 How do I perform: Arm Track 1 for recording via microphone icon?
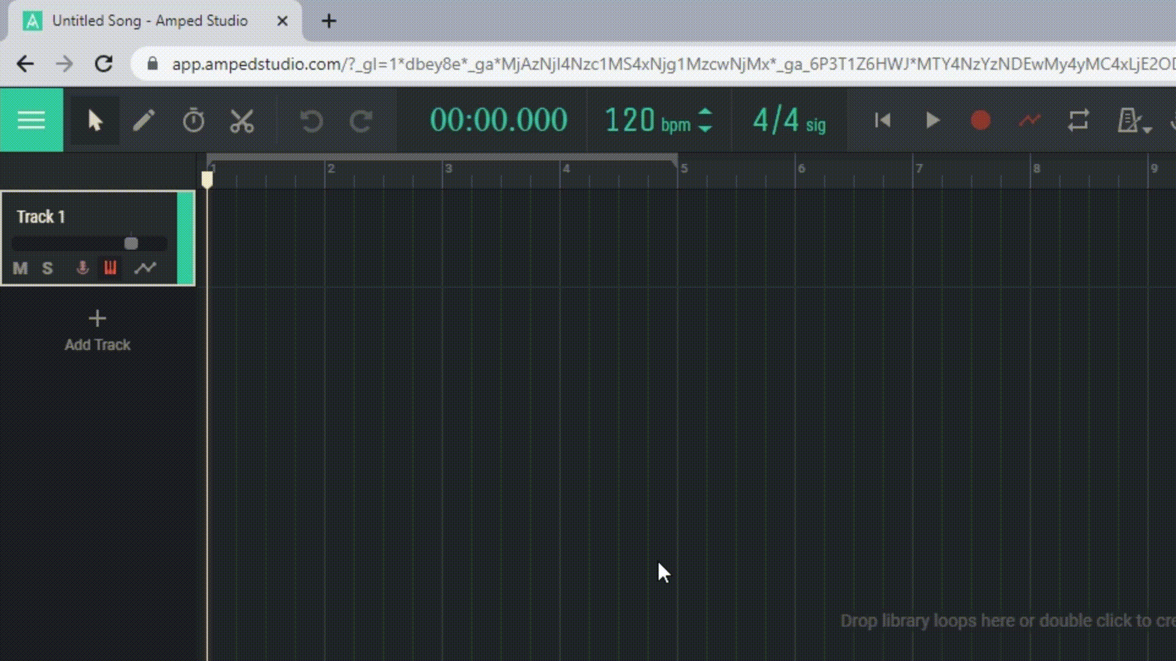(x=82, y=268)
